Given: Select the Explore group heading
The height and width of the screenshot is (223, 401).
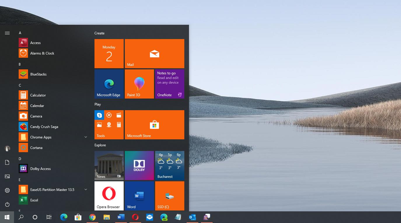Looking at the screenshot, I should (x=100, y=145).
